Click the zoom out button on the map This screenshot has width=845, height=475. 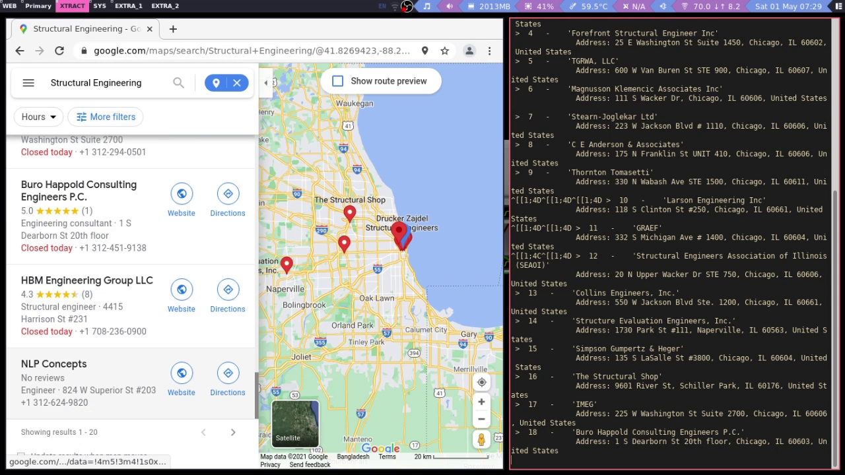(481, 419)
